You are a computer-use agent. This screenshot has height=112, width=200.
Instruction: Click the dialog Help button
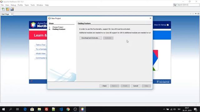(146, 86)
